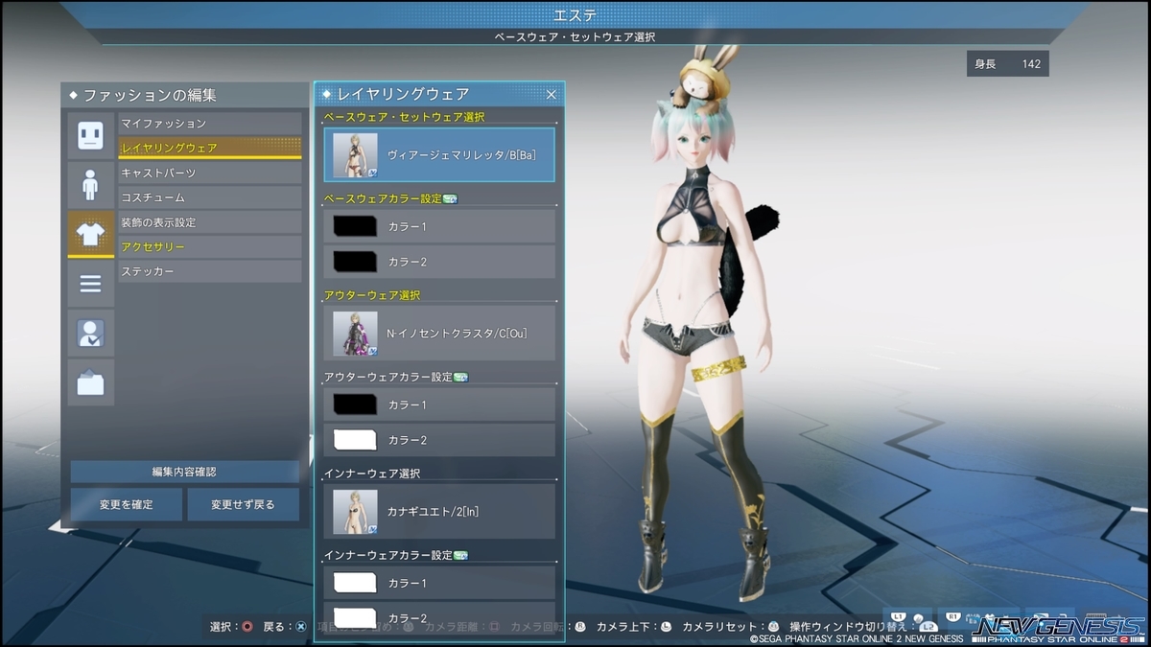Click 編集内容確認 button
This screenshot has width=1151, height=647.
(185, 472)
